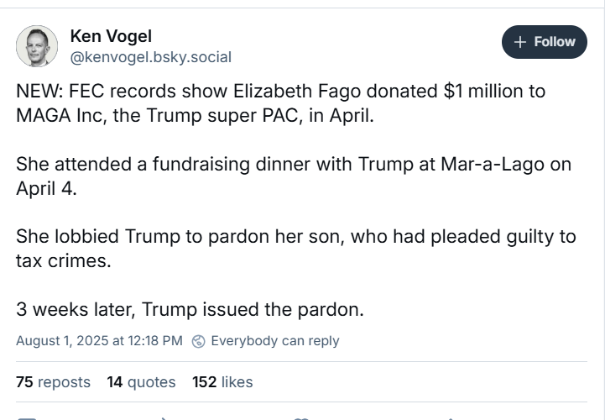Click the paragraph about lobbying for pardon
The width and height of the screenshot is (605, 420).
click(296, 249)
